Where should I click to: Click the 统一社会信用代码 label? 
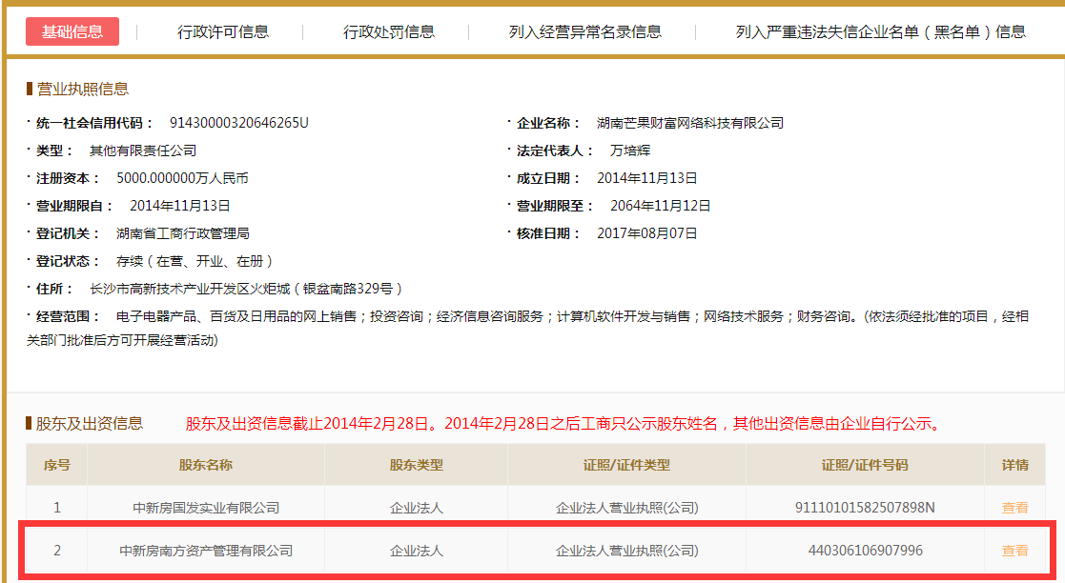click(x=94, y=123)
